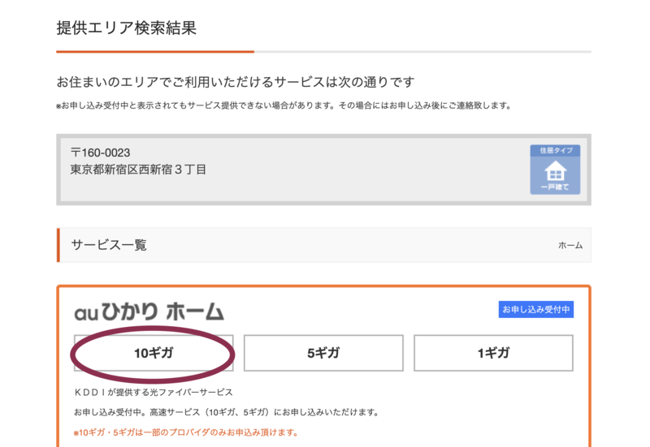Viewport: 650px width, 447px height.
Task: Choose the 1ギガ plan button
Action: (493, 353)
